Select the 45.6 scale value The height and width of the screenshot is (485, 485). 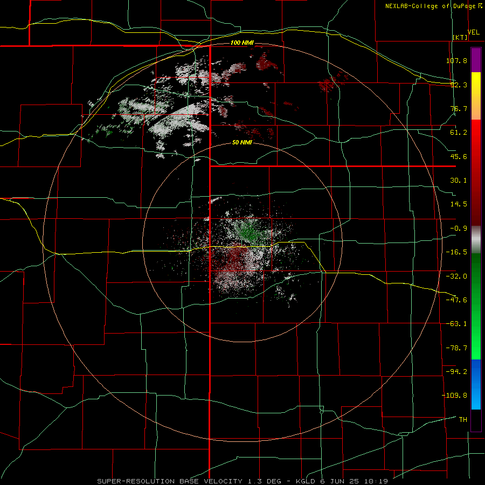pos(459,156)
